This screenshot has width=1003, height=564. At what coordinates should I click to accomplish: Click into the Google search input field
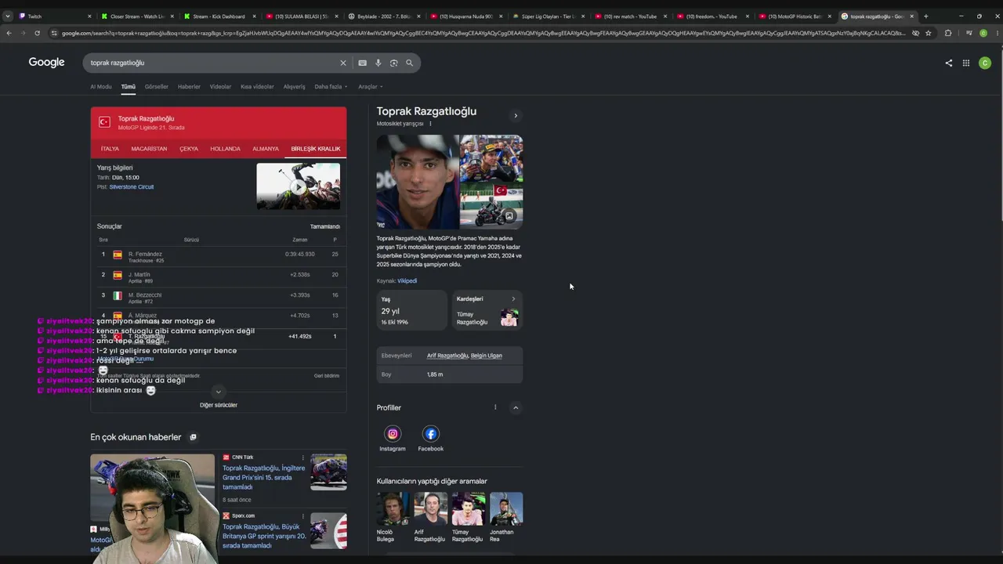coord(212,63)
